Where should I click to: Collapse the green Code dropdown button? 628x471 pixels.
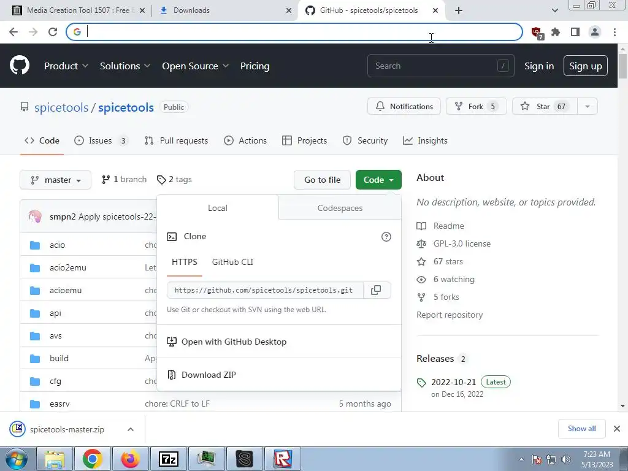378,180
